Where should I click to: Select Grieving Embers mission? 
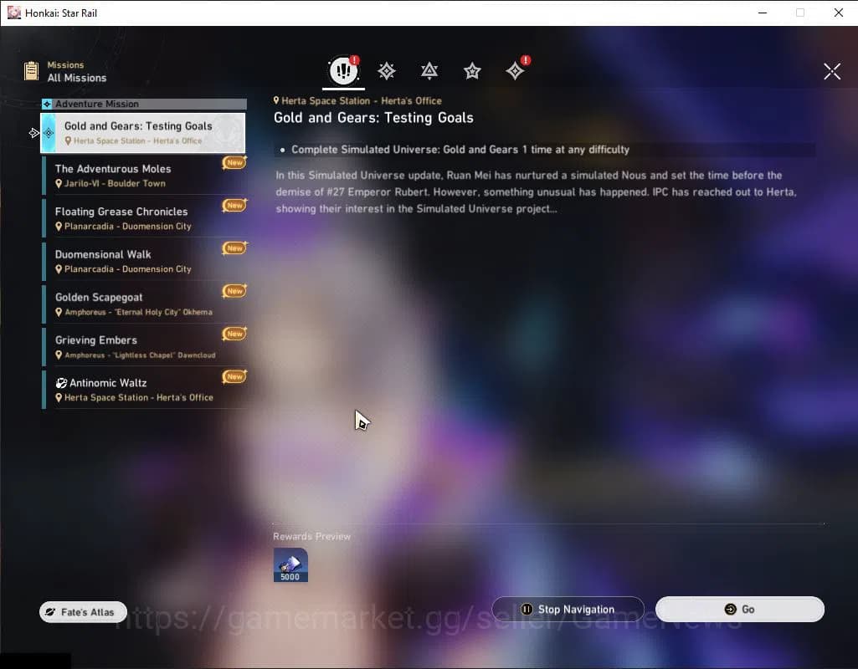[145, 346]
